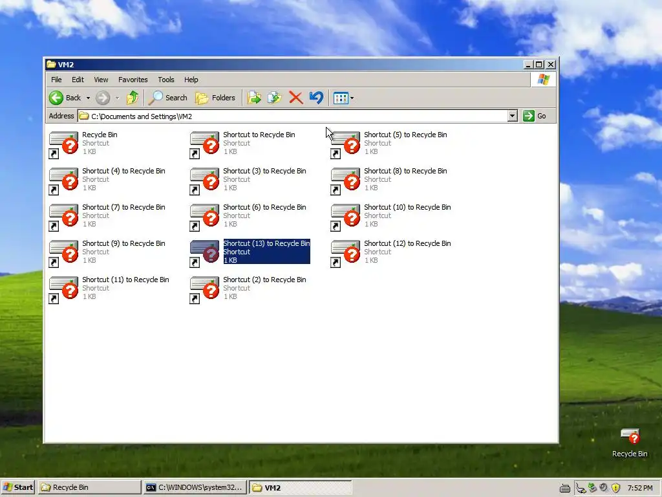Click the greyed Forward arrow icon
The height and width of the screenshot is (497, 662).
(x=103, y=98)
